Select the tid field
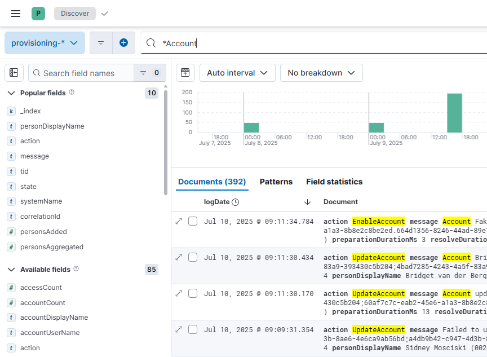Viewport: 487px width, 357px height. [24, 171]
